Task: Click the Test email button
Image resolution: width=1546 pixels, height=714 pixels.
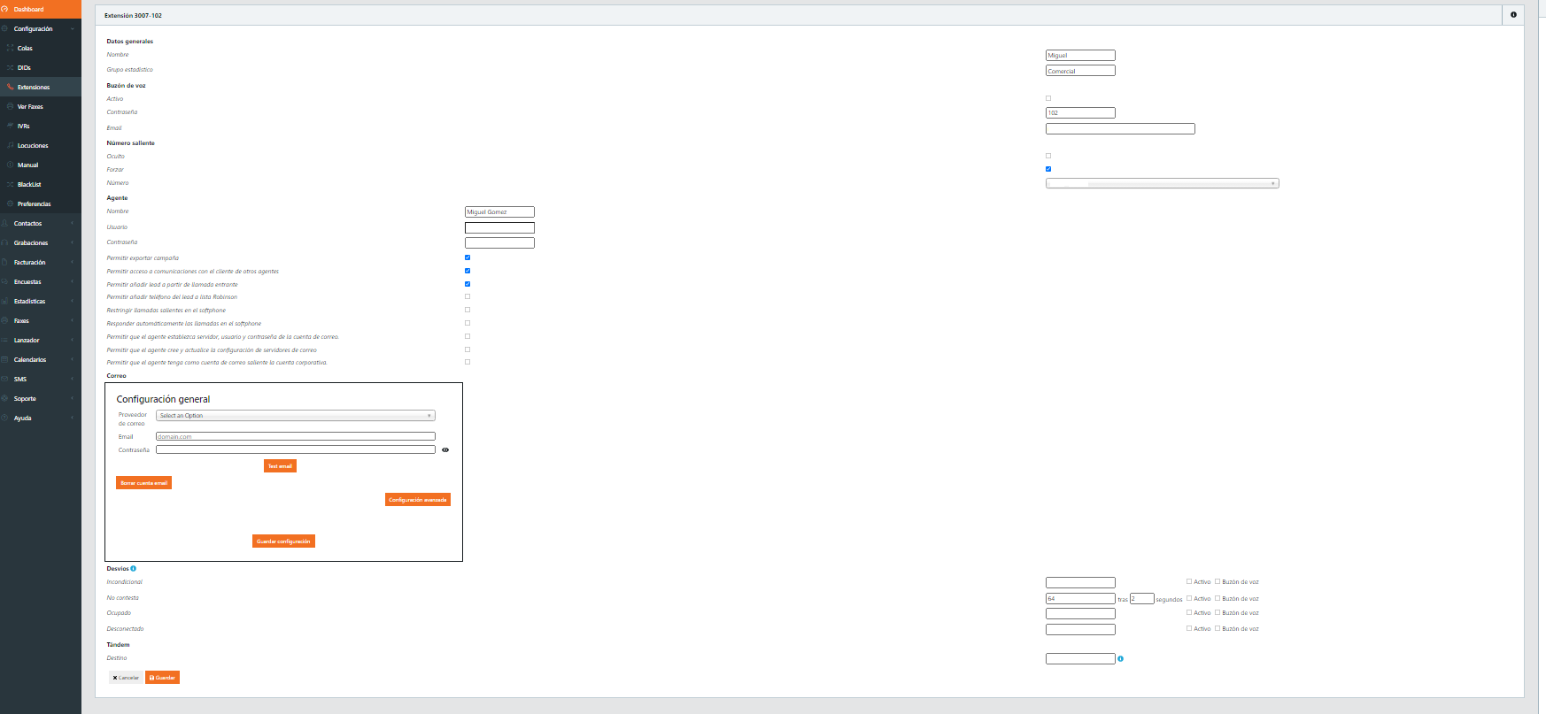Action: coord(280,466)
